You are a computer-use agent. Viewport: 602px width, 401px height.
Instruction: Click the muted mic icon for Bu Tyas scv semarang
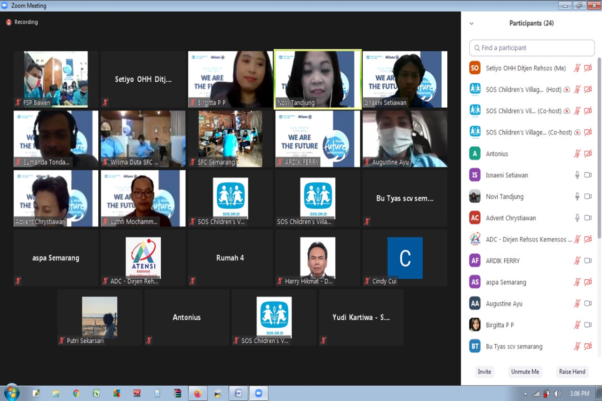click(577, 346)
